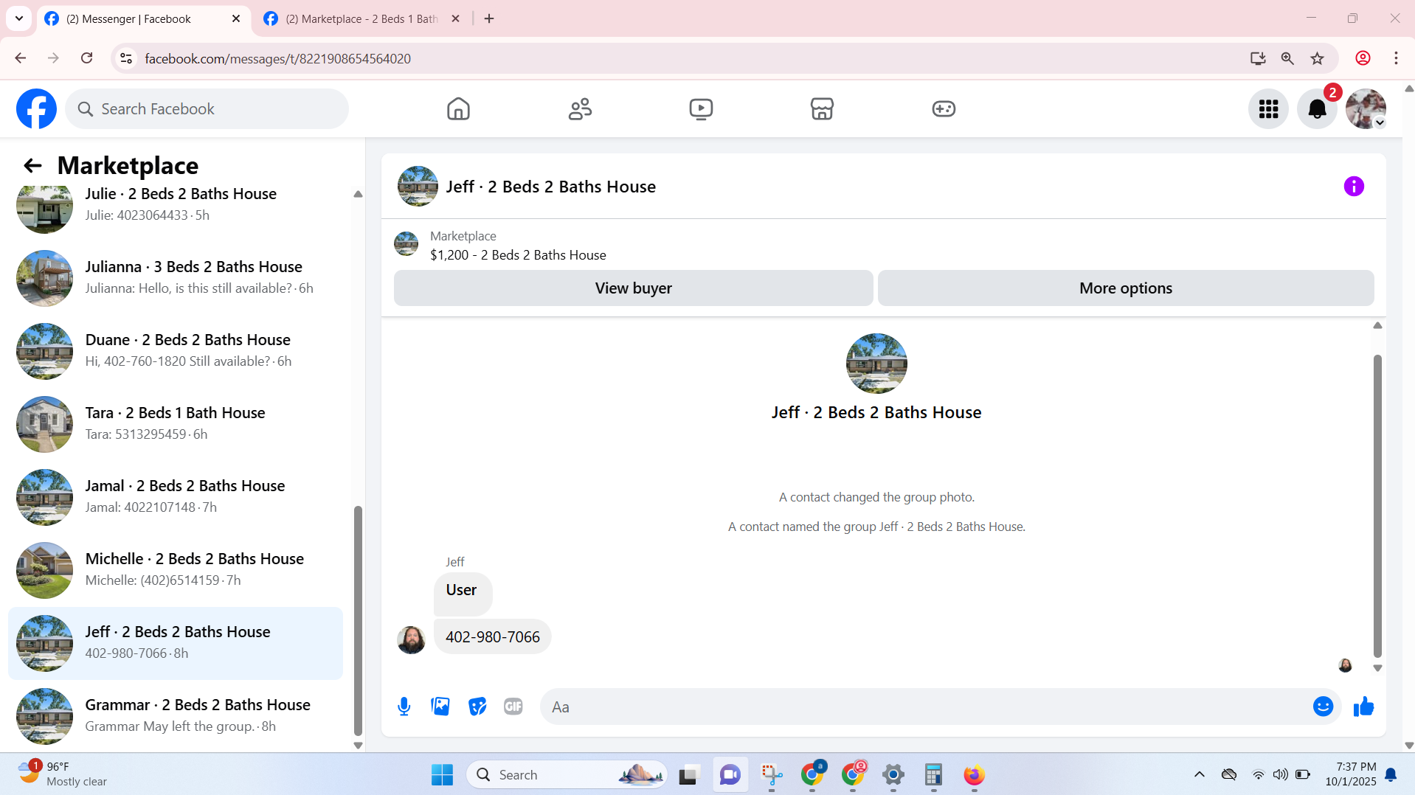Open the tab search dropdown arrow
1415x795 pixels.
point(19,19)
